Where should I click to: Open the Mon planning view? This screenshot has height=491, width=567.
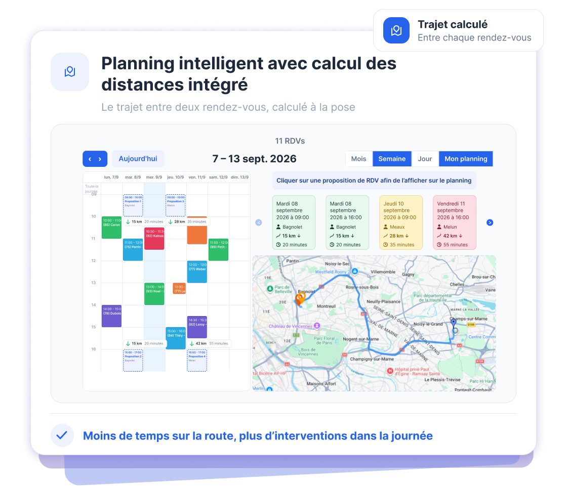pos(466,159)
